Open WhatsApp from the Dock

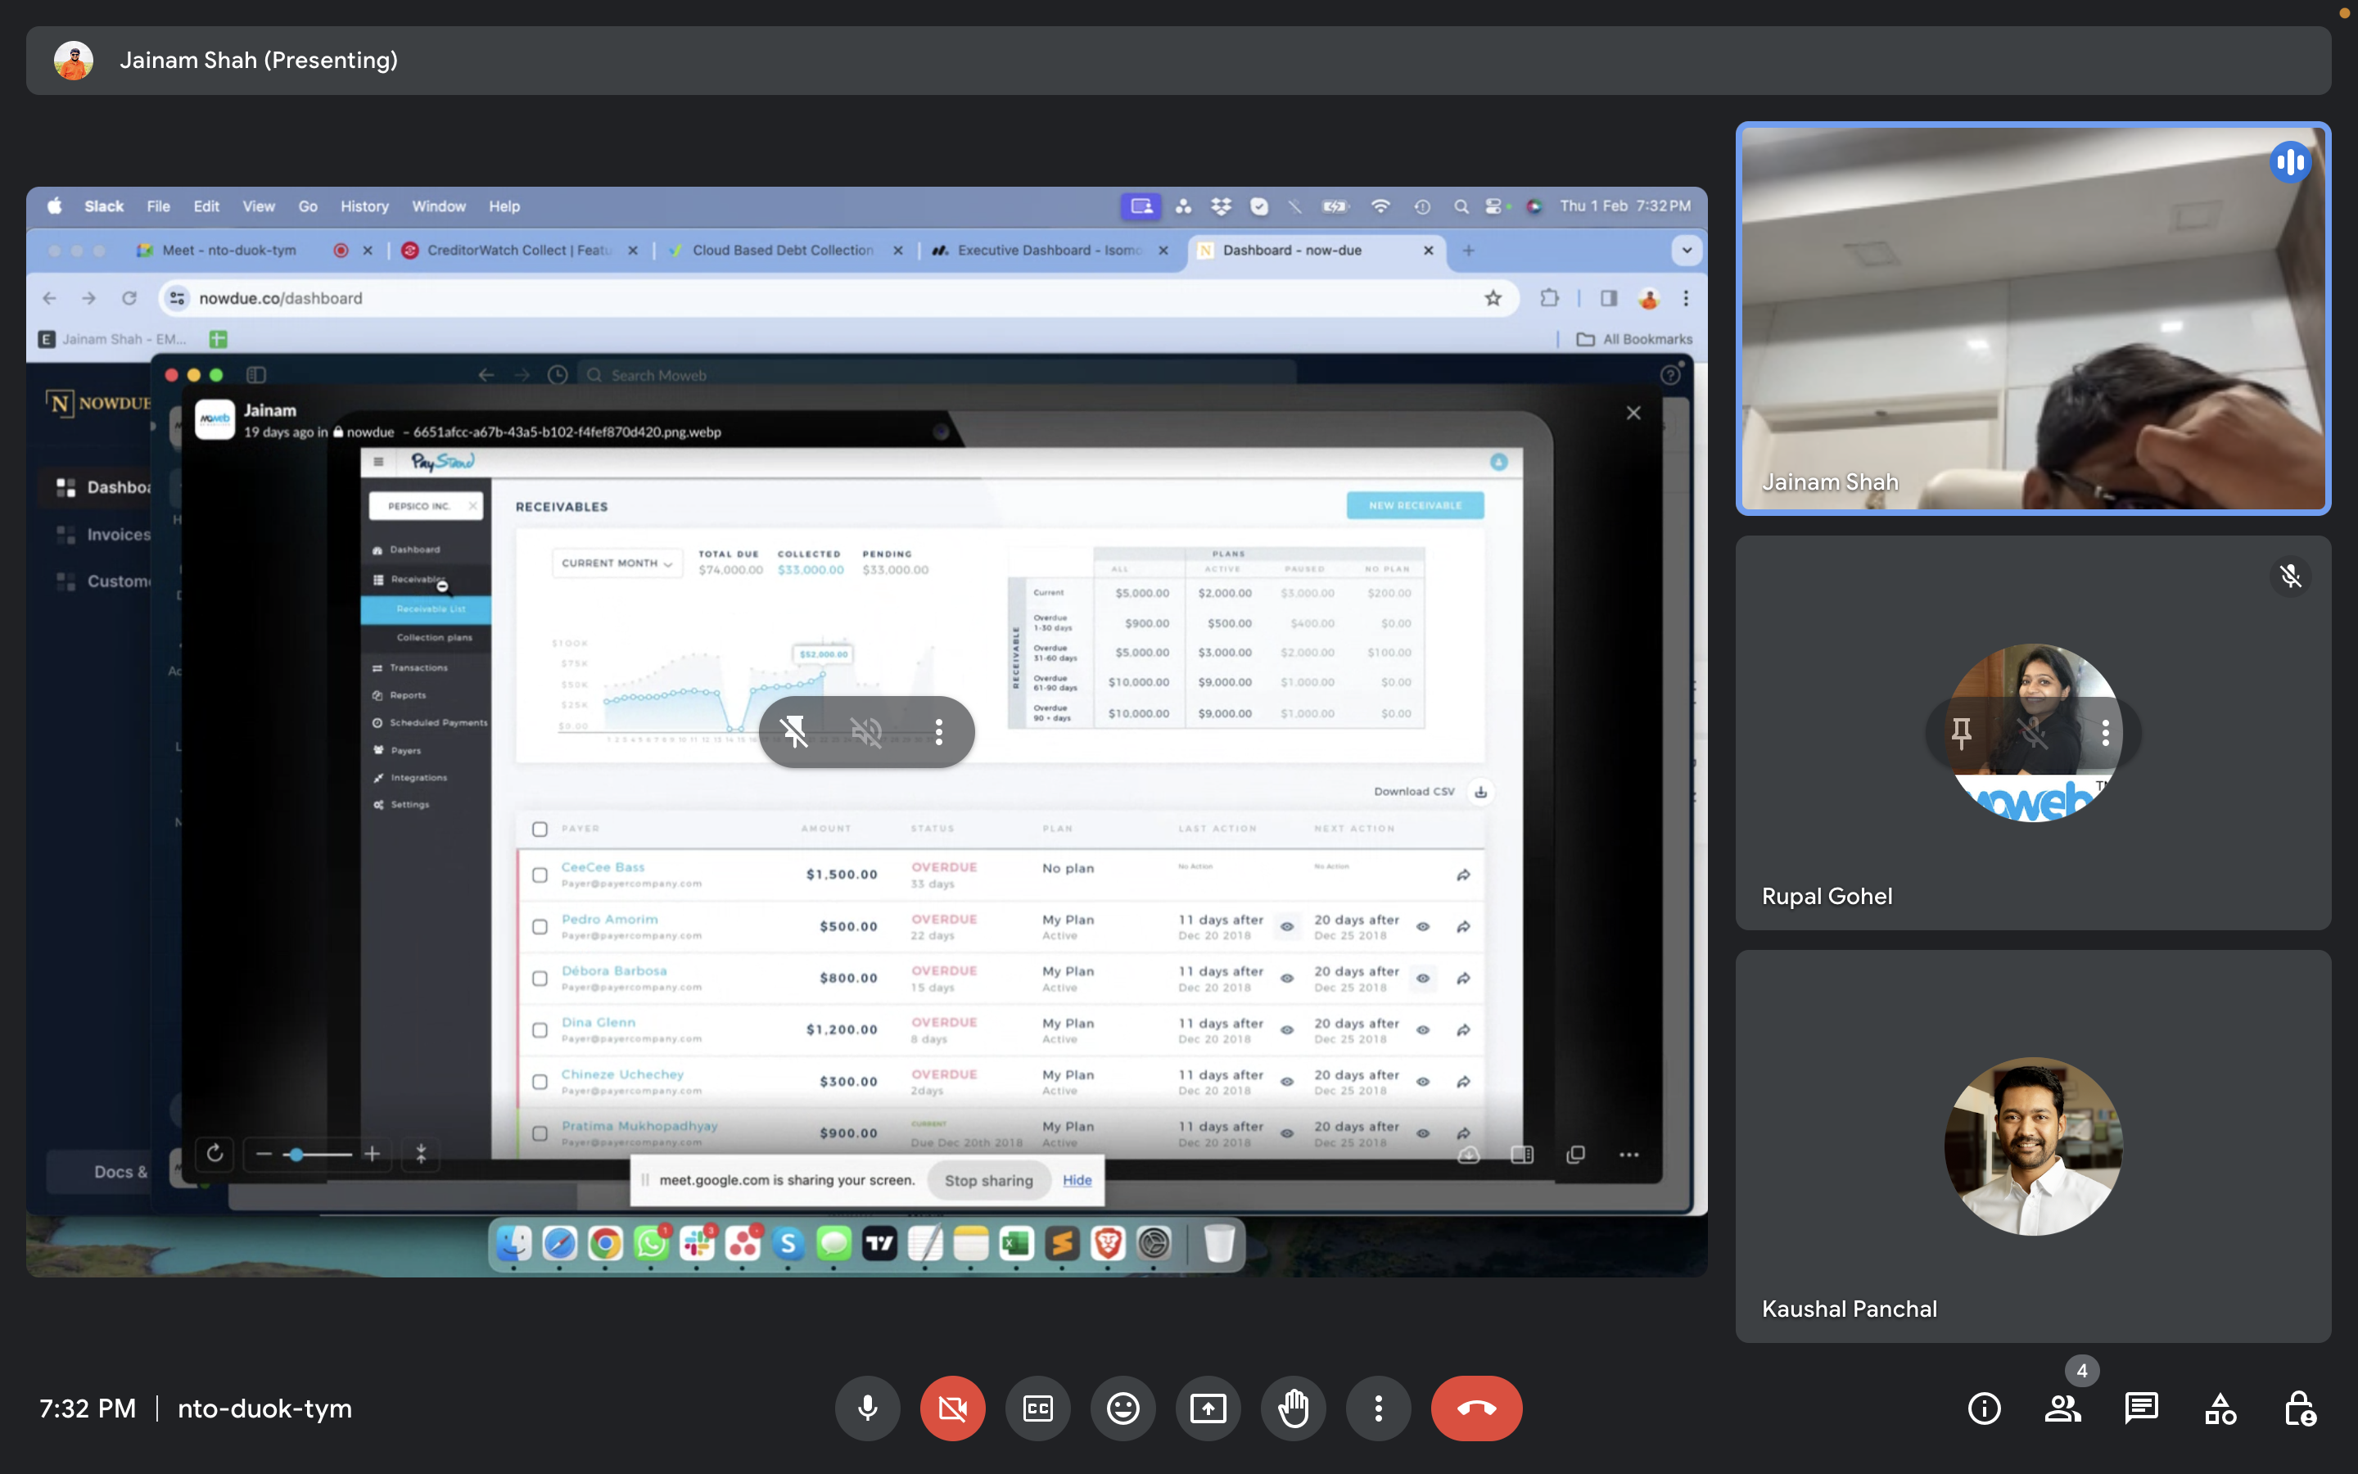(651, 1243)
